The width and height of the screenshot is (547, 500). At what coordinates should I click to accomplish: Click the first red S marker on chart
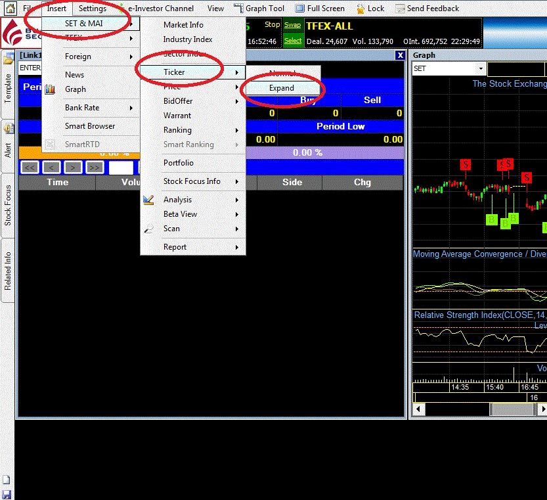click(466, 164)
